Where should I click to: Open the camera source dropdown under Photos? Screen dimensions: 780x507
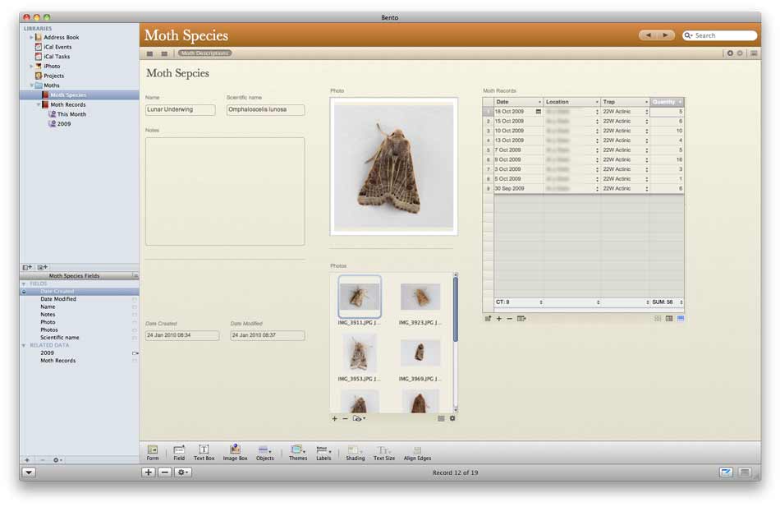pyautogui.click(x=359, y=419)
